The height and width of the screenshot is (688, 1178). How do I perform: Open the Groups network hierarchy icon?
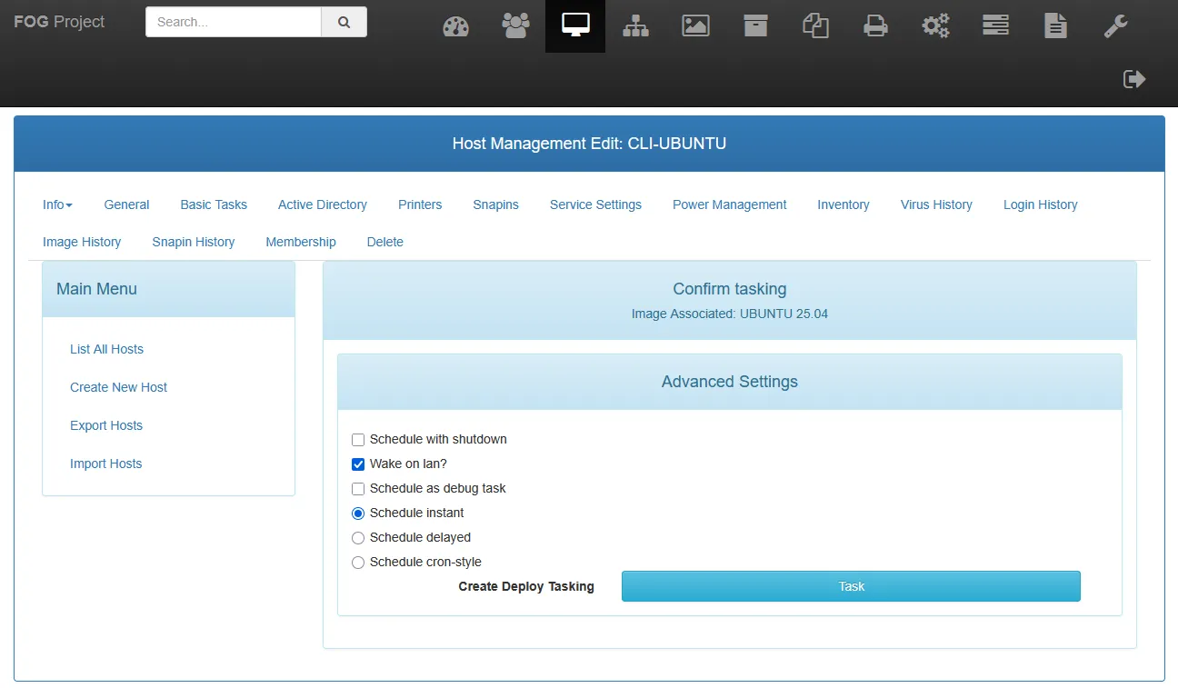635,26
